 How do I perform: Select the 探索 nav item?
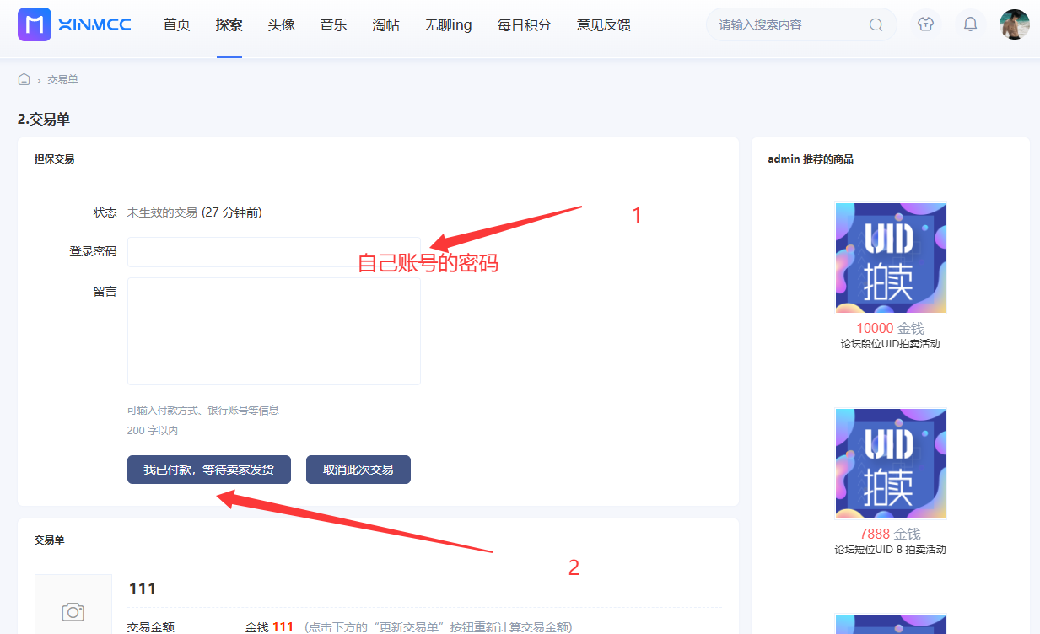229,24
